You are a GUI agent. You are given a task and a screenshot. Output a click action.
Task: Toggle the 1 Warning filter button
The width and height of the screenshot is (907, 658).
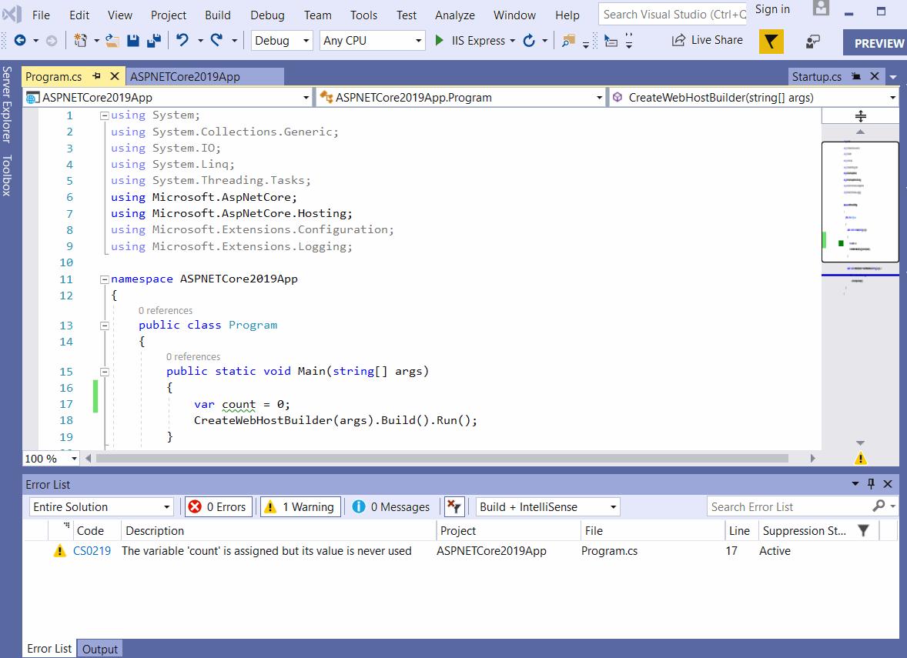click(300, 506)
